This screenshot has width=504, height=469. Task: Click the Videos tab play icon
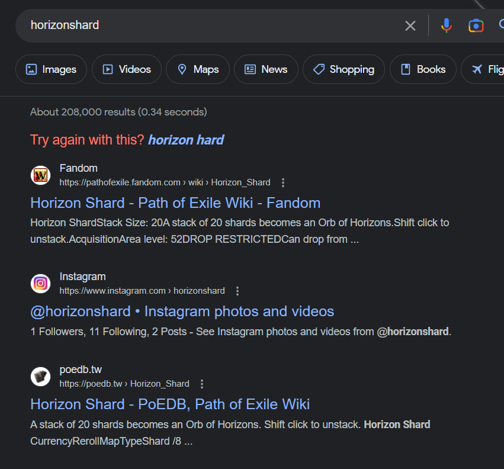[x=108, y=69]
